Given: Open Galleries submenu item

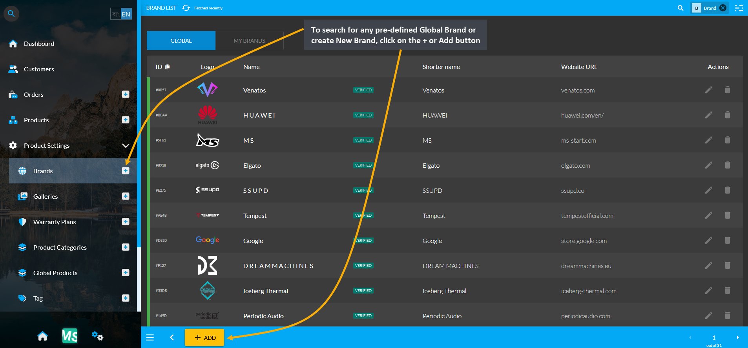Looking at the screenshot, I should coord(46,196).
